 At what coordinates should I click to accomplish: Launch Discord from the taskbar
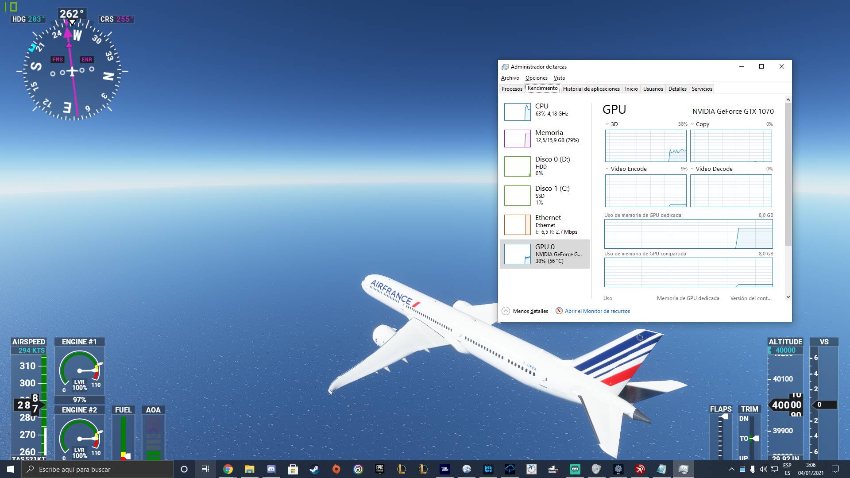point(271,469)
